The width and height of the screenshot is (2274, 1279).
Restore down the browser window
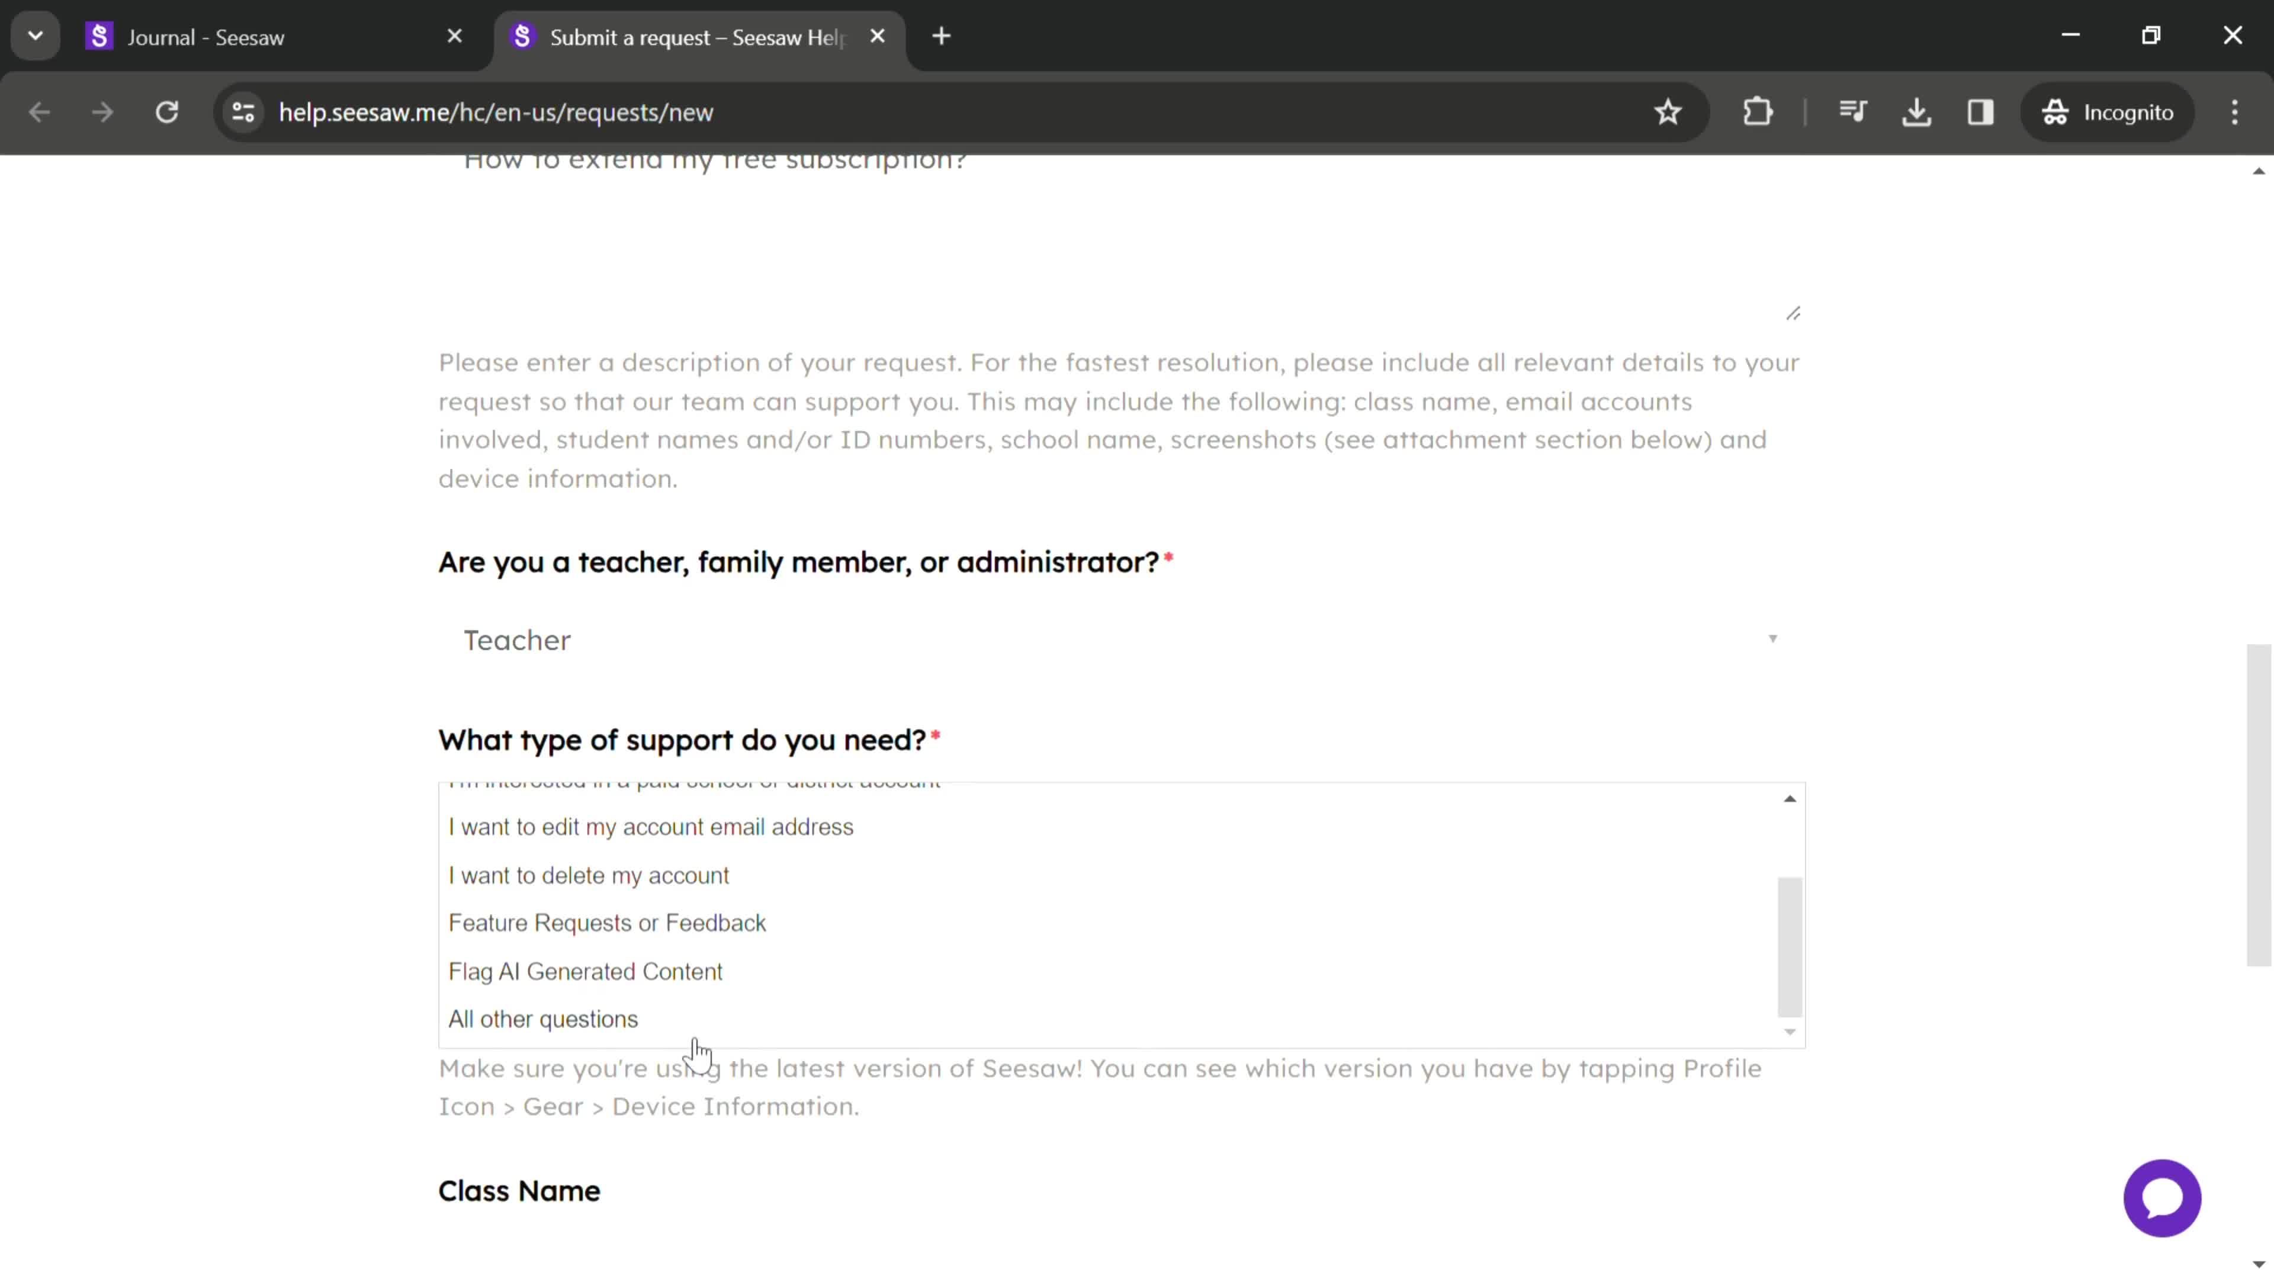click(x=2151, y=36)
